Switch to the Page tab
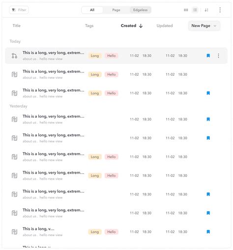Image resolution: width=233 pixels, height=250 pixels. [x=116, y=10]
